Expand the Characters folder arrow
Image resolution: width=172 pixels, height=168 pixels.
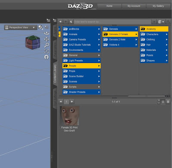click(x=167, y=34)
